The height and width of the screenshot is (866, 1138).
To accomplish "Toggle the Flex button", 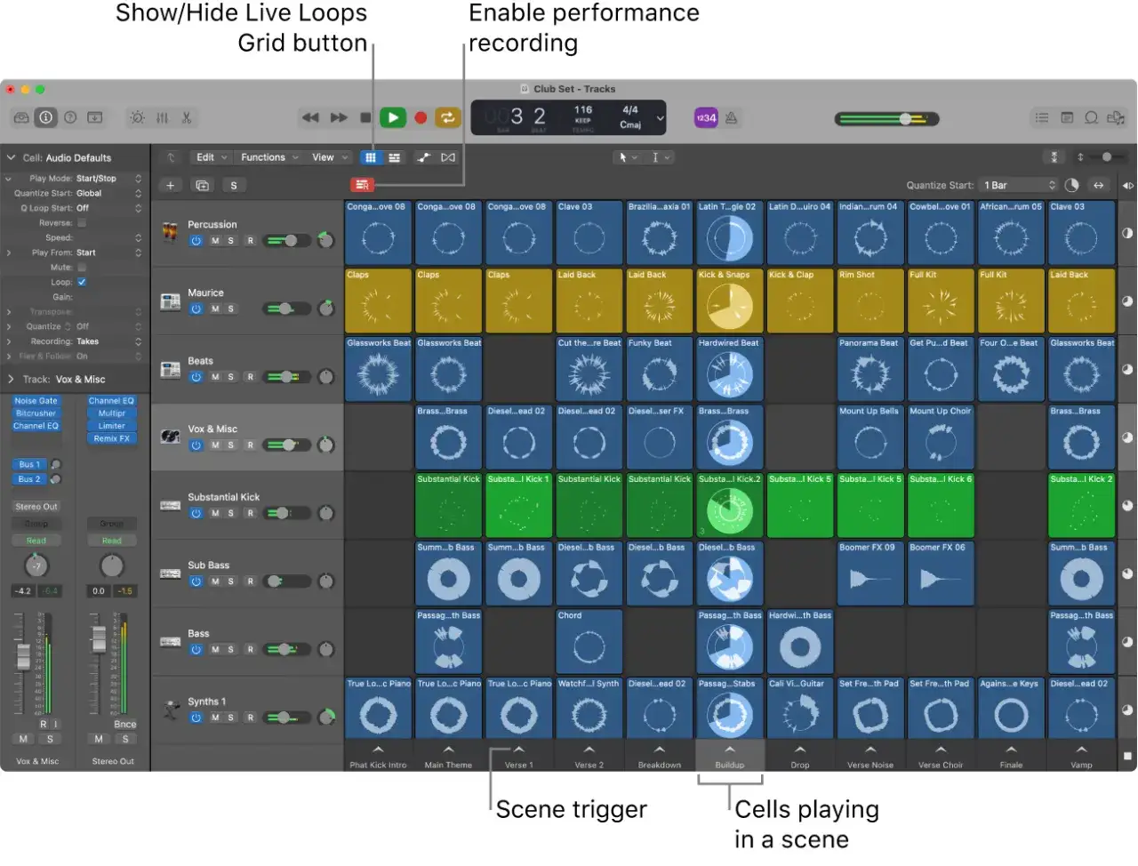I will tap(448, 157).
